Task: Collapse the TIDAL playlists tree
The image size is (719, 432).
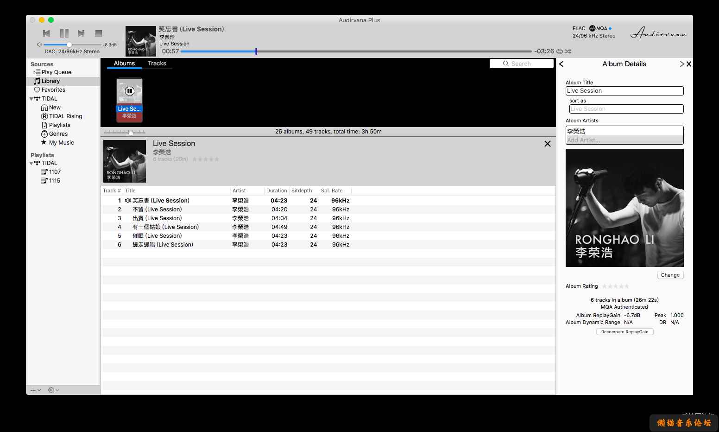Action: [x=32, y=163]
